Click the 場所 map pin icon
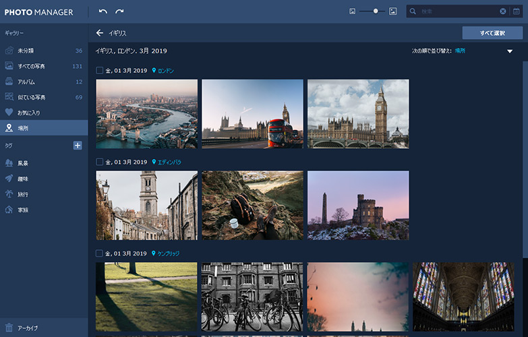Screen dimensions: 528x337 click(9, 127)
